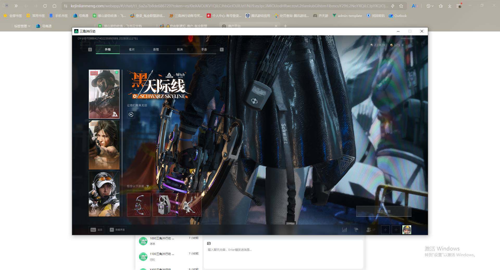Screen dimensions: 500x270
Task: Open the 手机书签 bookmarks folder
Action: click(x=58, y=16)
